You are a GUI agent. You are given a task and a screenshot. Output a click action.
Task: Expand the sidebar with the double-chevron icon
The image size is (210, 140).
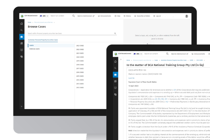pyautogui.click(x=22, y=107)
